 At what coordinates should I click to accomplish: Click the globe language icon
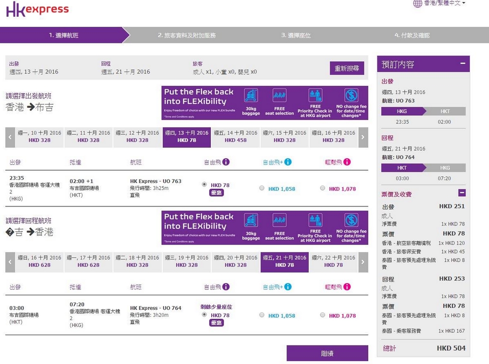pyautogui.click(x=418, y=3)
